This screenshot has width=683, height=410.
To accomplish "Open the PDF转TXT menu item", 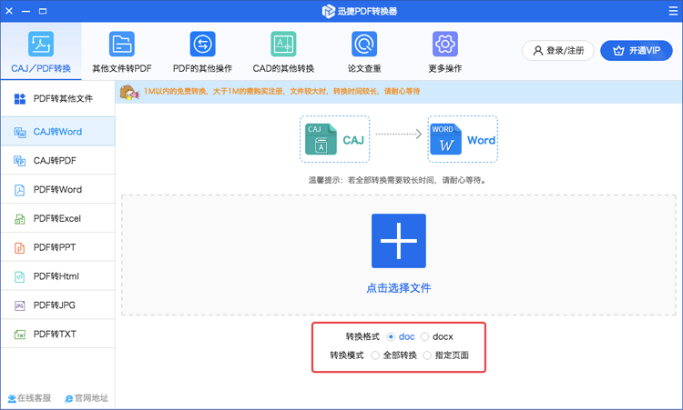I will pyautogui.click(x=58, y=335).
